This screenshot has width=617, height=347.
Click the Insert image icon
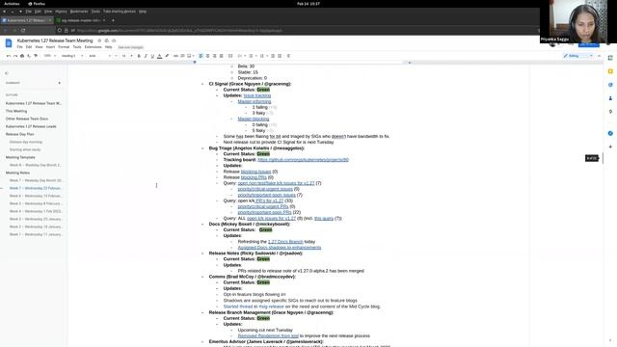click(x=189, y=56)
